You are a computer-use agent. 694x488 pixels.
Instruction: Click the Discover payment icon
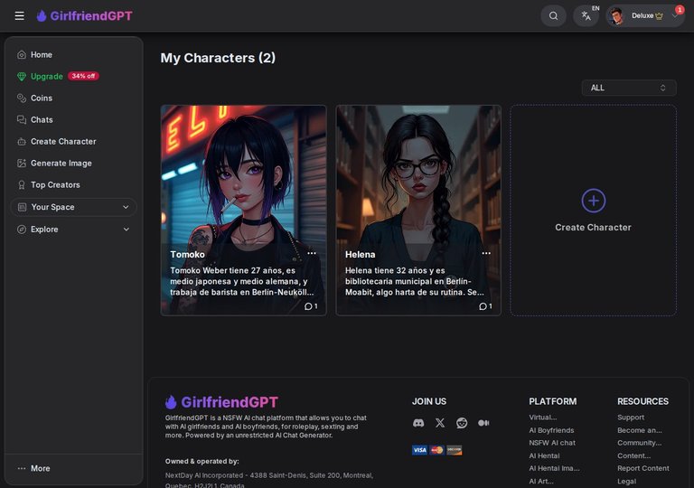(x=455, y=450)
